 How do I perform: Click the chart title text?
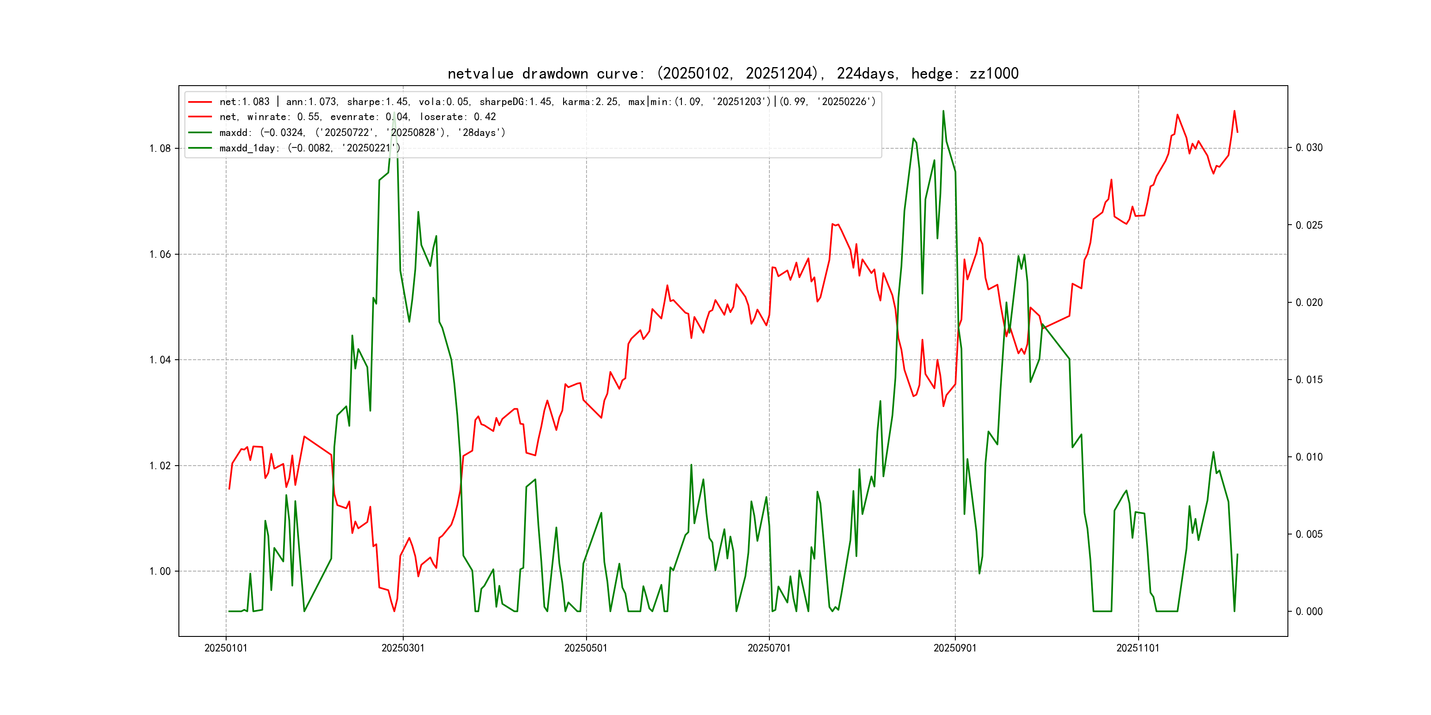tap(733, 73)
